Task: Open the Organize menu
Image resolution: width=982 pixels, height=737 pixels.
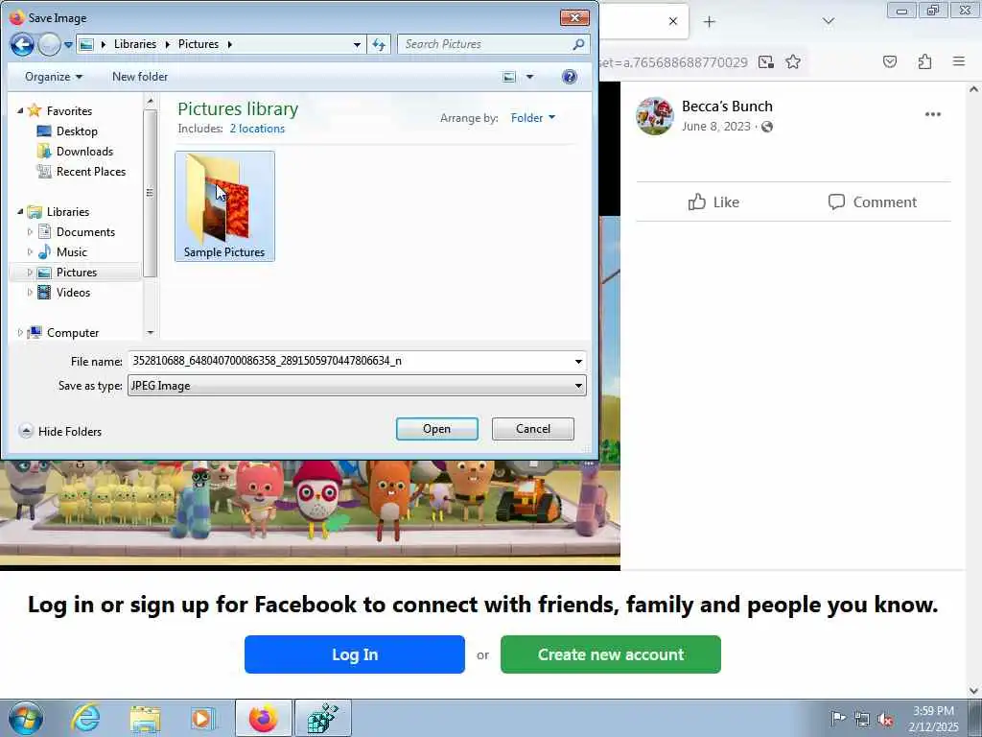Action: [54, 77]
